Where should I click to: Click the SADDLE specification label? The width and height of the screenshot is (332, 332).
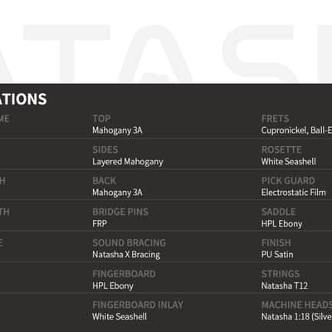tap(279, 212)
